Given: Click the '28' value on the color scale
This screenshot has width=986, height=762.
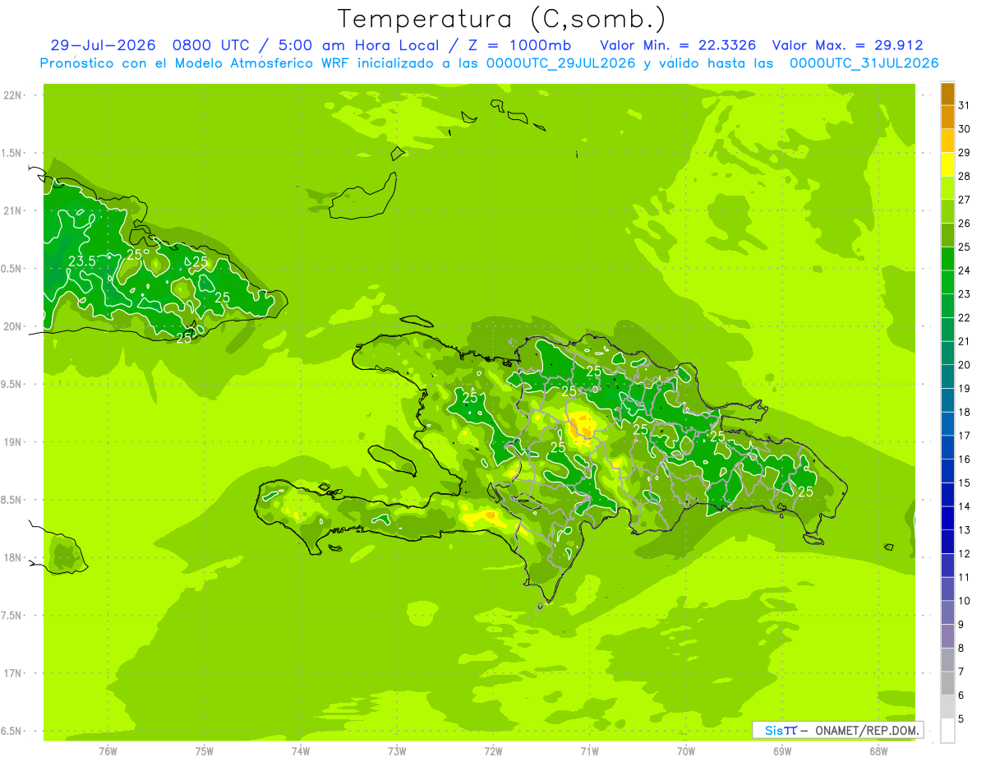Looking at the screenshot, I should click(x=964, y=176).
